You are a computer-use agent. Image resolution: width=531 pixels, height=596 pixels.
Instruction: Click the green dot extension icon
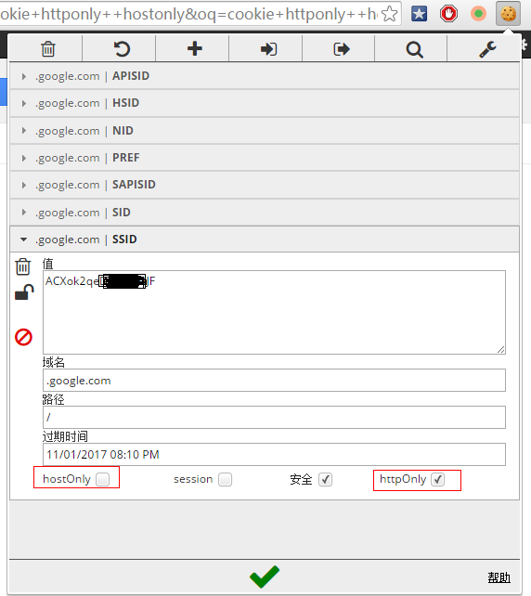pyautogui.click(x=478, y=14)
